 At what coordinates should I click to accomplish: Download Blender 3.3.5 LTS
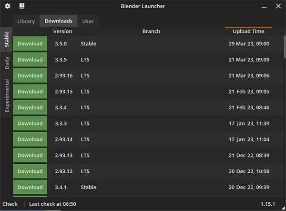30,60
